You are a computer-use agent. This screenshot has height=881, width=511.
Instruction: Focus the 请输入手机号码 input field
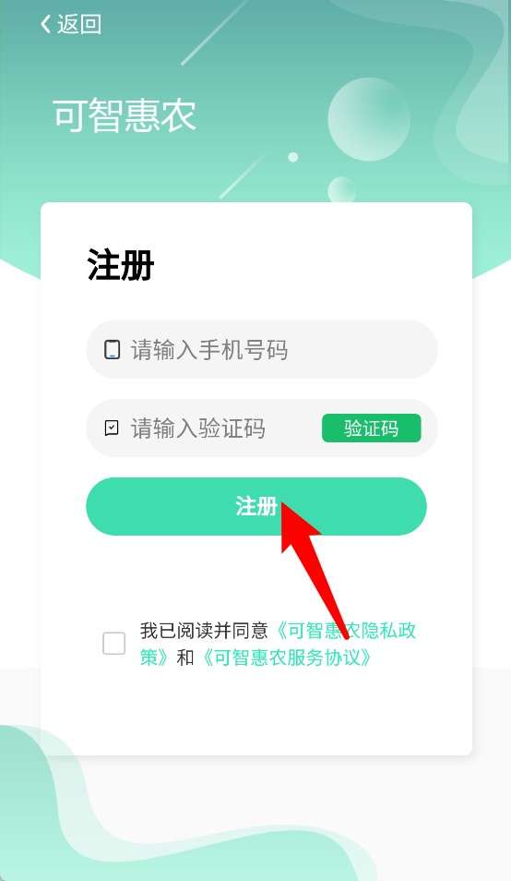tap(262, 349)
